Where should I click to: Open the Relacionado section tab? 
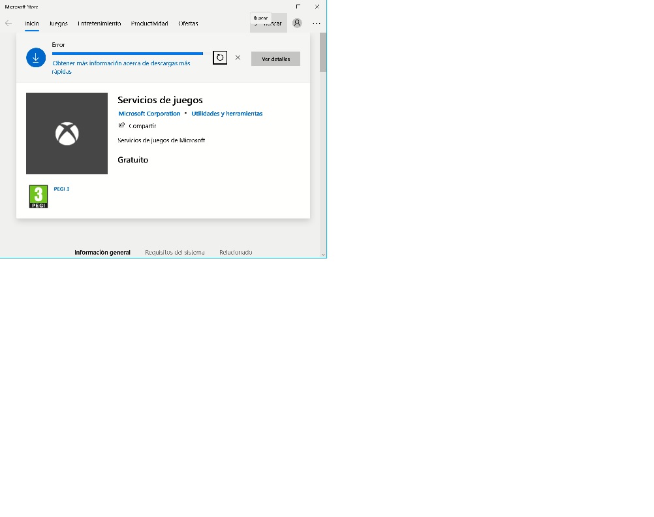click(236, 253)
